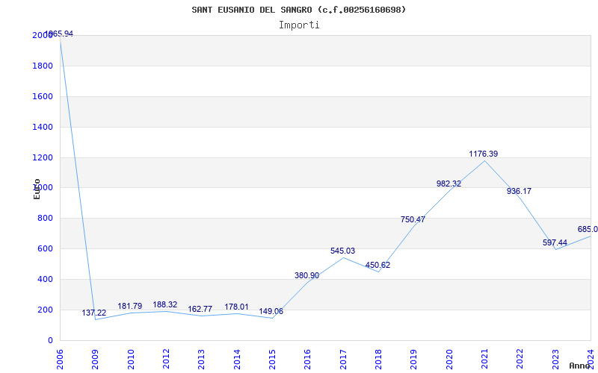Select the 137.22 data label
This screenshot has width=598, height=373.
point(94,313)
